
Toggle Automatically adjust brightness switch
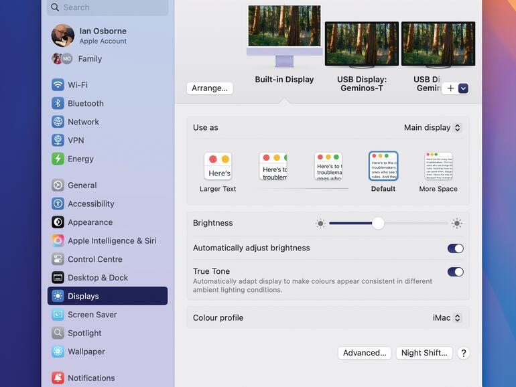(x=456, y=248)
